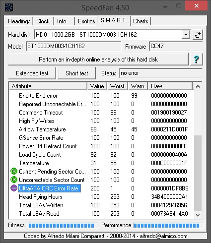Click Warn value 99 in End-to-End row
Viewport: 211px width, 243px height.
point(134,96)
